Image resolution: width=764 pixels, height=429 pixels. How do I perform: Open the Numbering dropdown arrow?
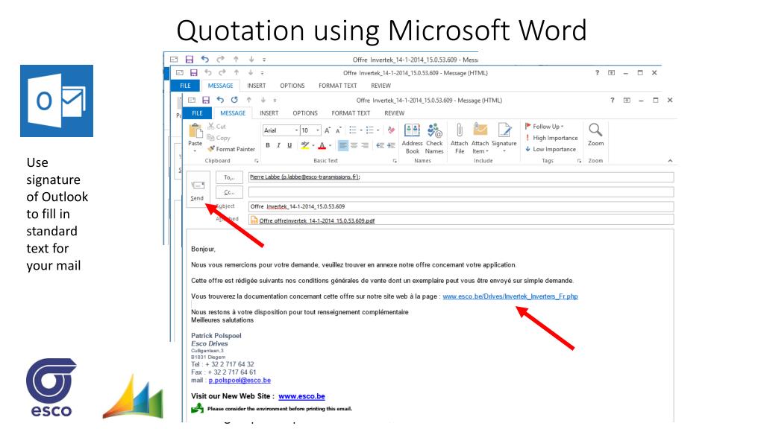point(378,130)
